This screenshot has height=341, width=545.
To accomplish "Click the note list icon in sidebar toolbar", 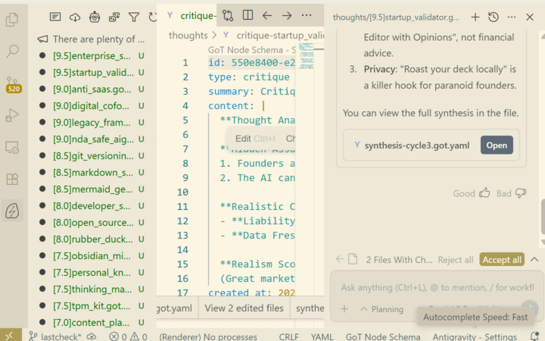I will [x=55, y=17].
